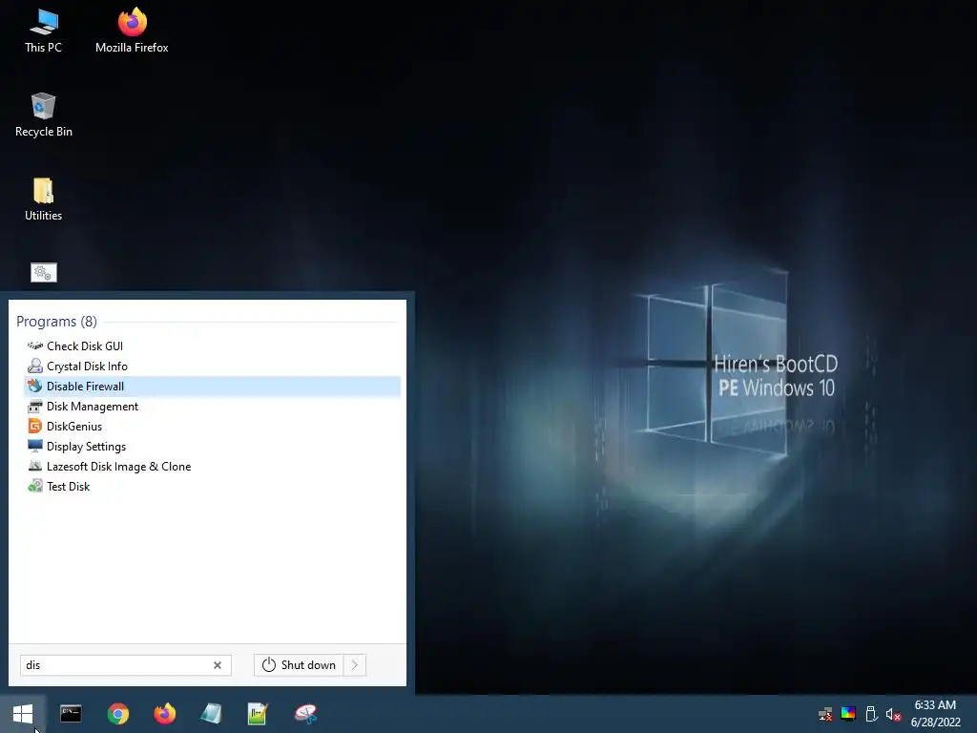
Task: Launch Firefox from the taskbar
Action: [164, 714]
